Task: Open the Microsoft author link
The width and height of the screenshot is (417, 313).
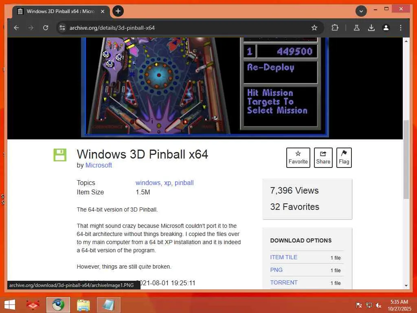Action: point(99,165)
